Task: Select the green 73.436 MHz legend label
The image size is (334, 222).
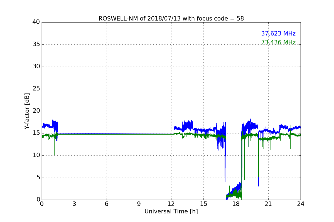Action: 278,42
